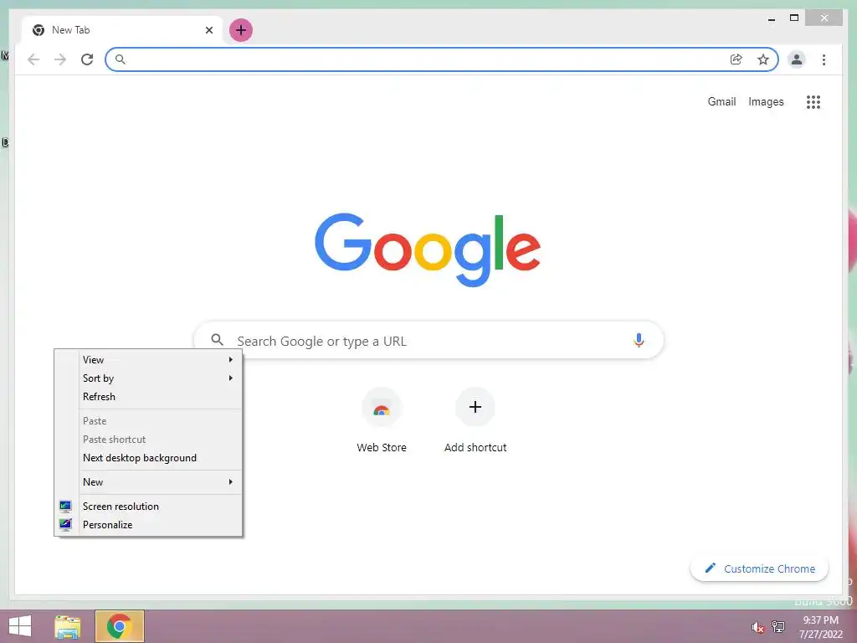
Task: Click the muted speaker tray icon
Action: tap(757, 627)
